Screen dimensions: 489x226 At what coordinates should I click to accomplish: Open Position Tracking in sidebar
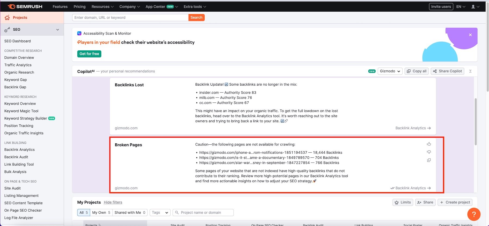19,126
